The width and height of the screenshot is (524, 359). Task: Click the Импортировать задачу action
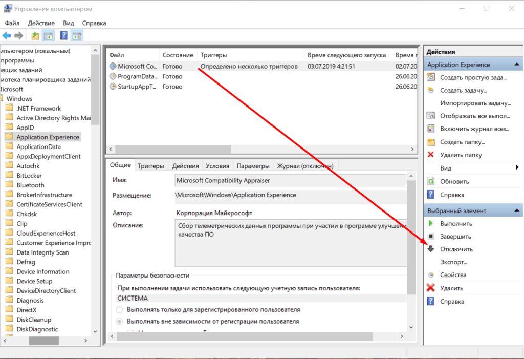point(475,103)
